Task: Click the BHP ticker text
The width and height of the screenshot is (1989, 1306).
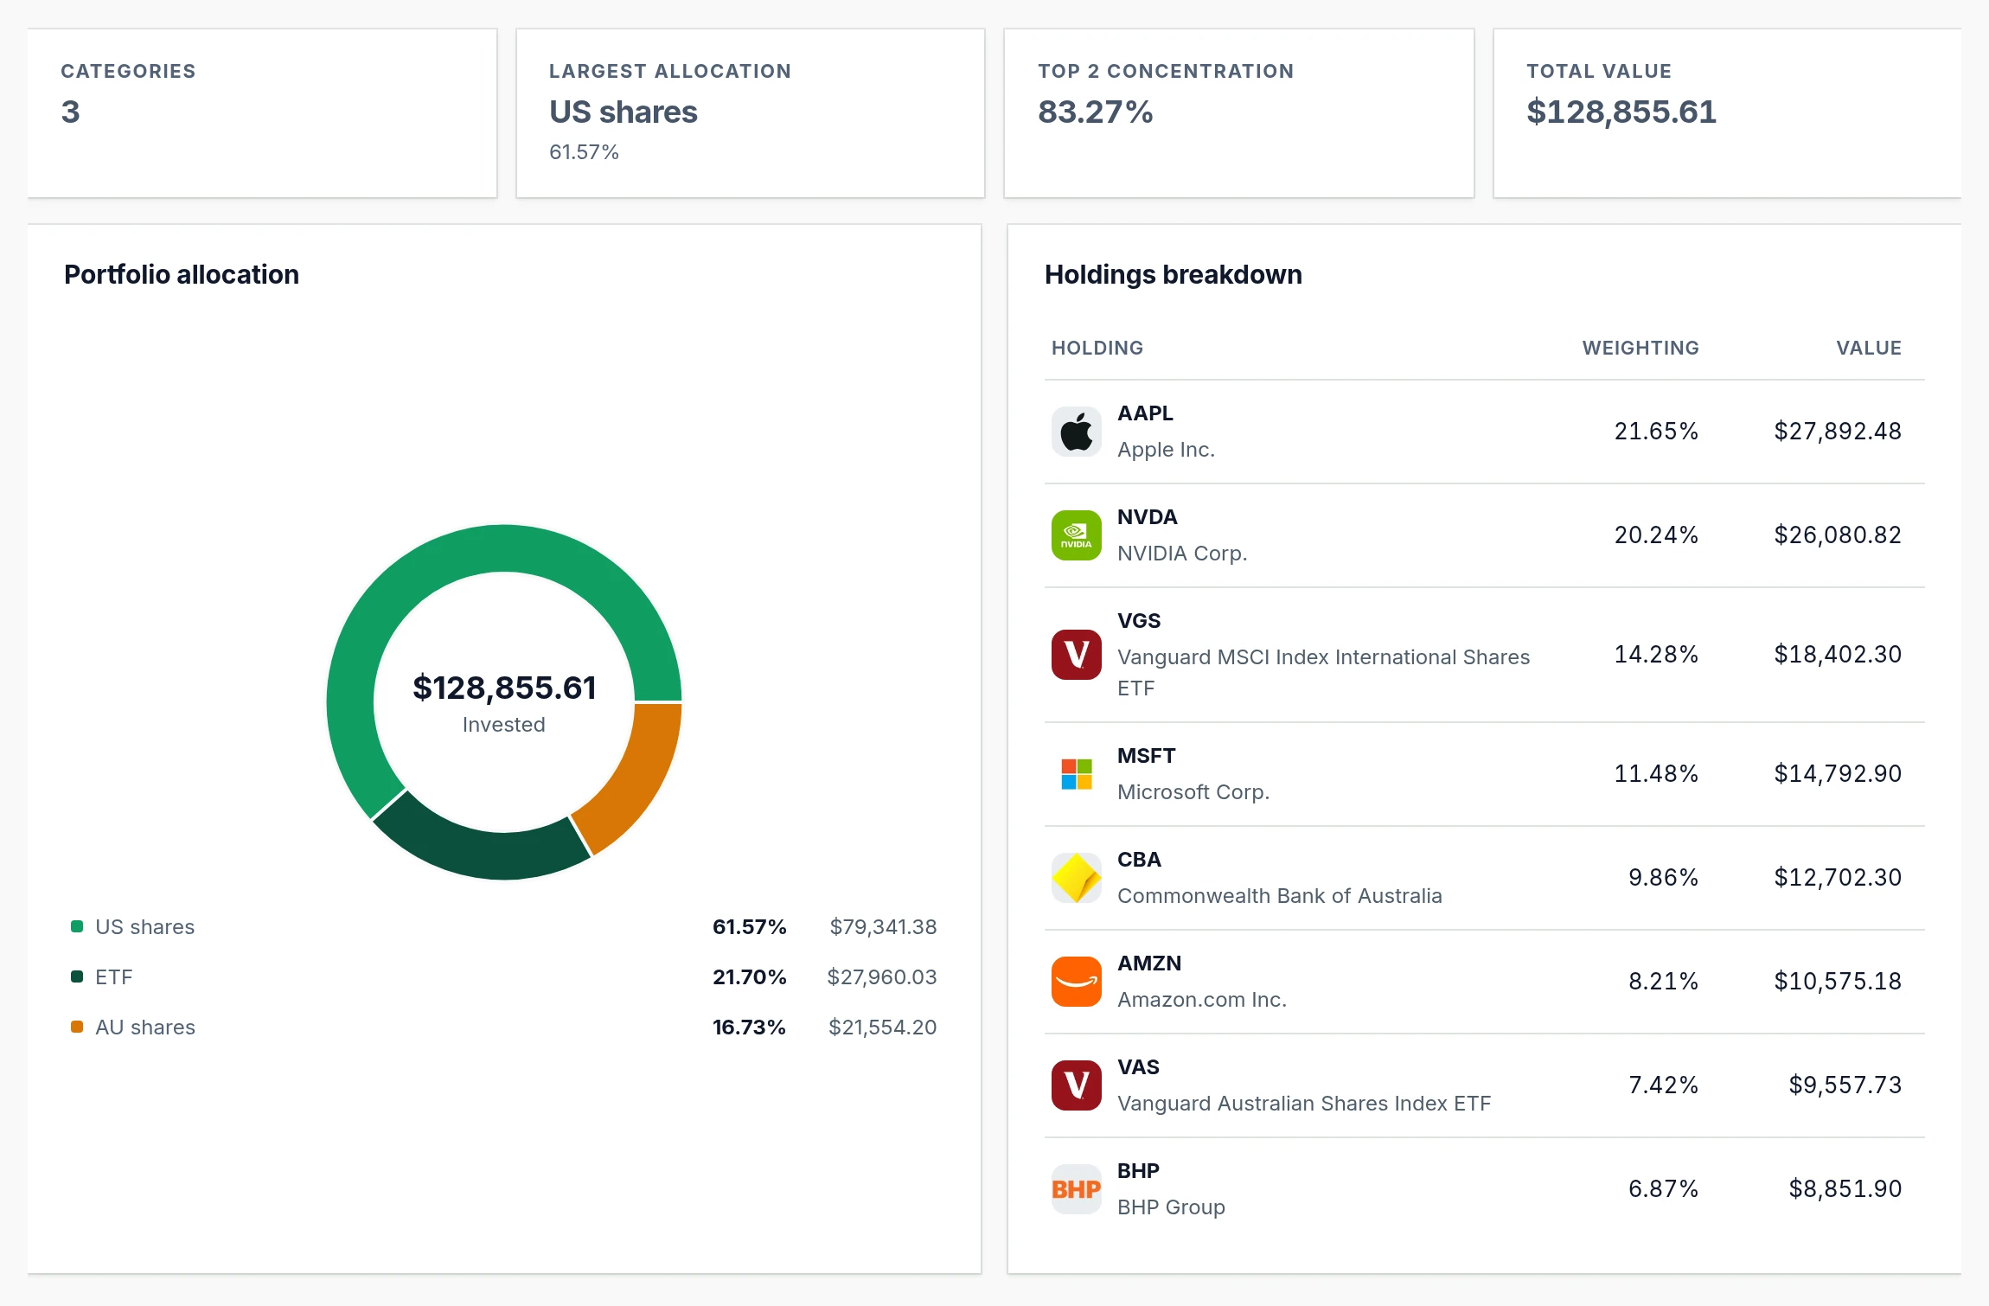Action: point(1138,1171)
